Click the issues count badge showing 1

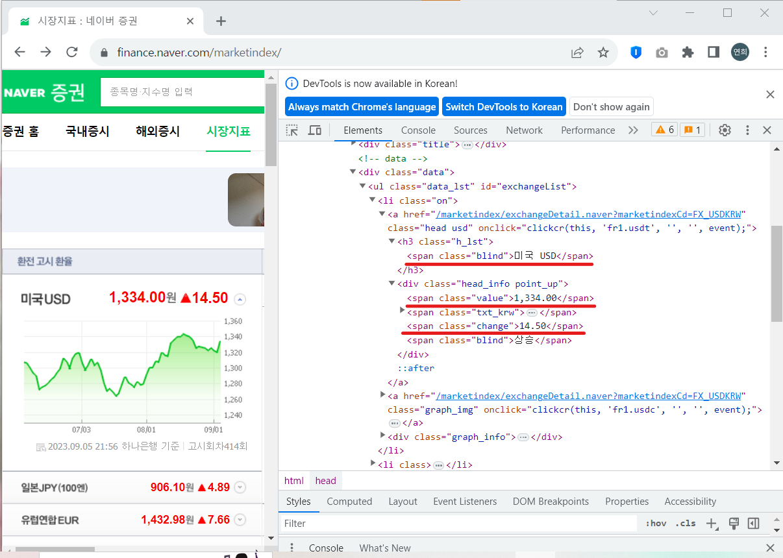click(692, 130)
